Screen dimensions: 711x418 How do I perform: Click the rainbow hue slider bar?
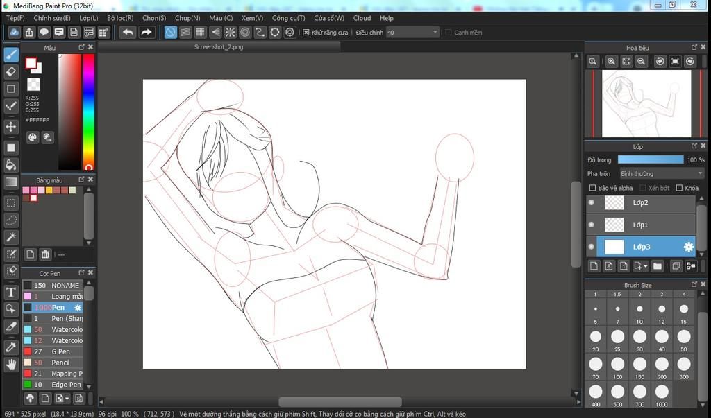pos(89,112)
